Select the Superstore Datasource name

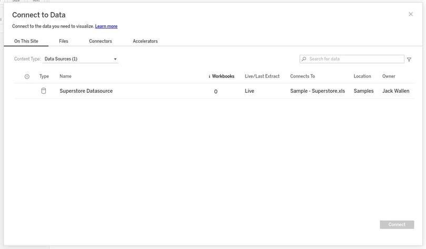(x=86, y=91)
